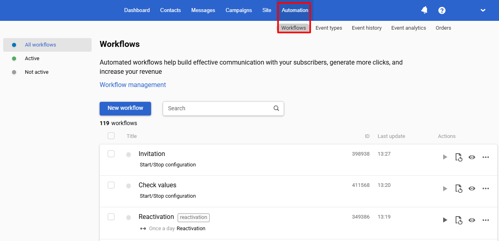Start the Check values workflow
The width and height of the screenshot is (499, 241).
445,188
